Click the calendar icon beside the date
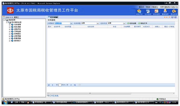 coord(4,17)
